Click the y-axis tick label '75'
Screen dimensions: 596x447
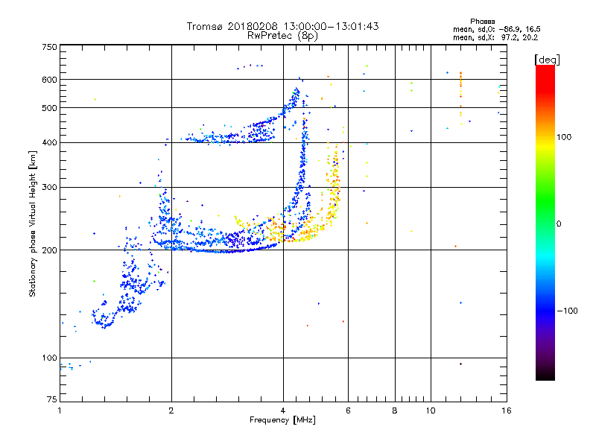point(52,399)
